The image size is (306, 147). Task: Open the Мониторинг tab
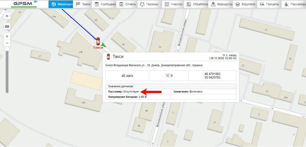click(61, 4)
